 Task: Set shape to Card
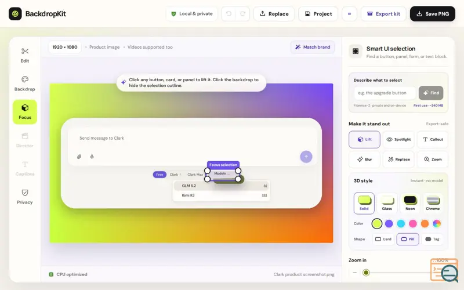[x=383, y=239]
